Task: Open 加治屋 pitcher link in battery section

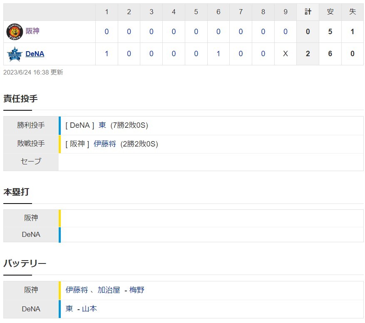Action: pos(109,290)
